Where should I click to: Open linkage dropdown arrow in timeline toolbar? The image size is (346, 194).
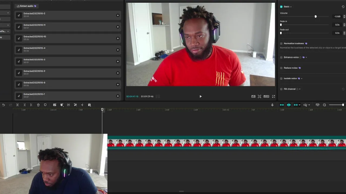[x=299, y=105]
